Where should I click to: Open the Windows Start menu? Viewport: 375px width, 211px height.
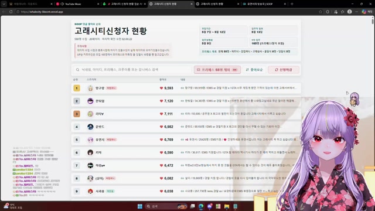pos(140,206)
